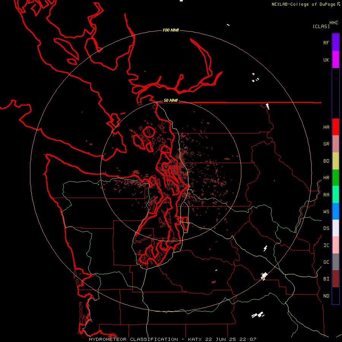The height and width of the screenshot is (342, 342).
Task: Pick the RA light green swatch
Action: (x=336, y=195)
